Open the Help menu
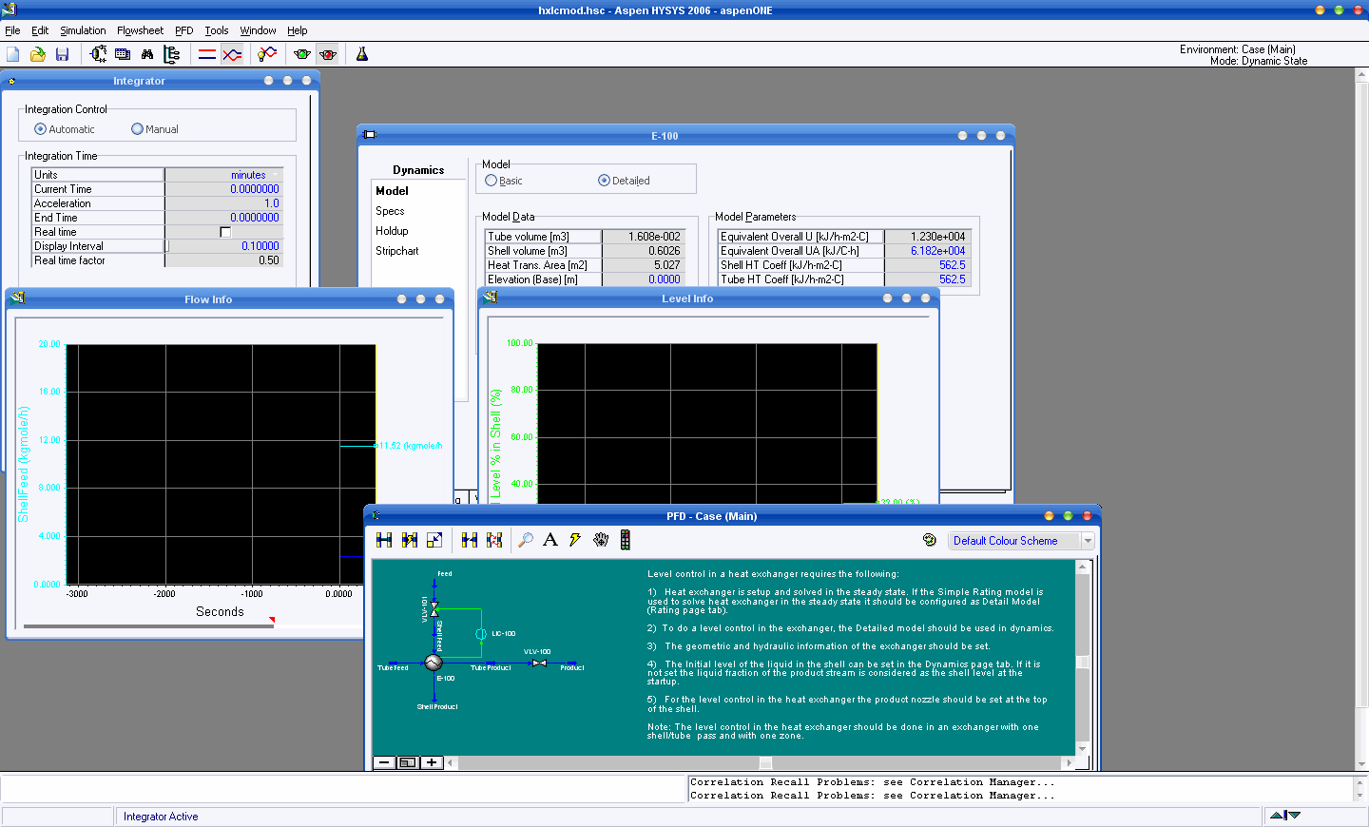The width and height of the screenshot is (1369, 827). [x=298, y=30]
